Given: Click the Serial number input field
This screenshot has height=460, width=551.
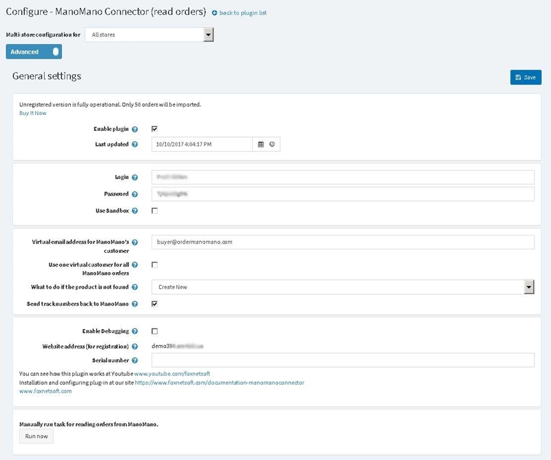Looking at the screenshot, I should 343,360.
